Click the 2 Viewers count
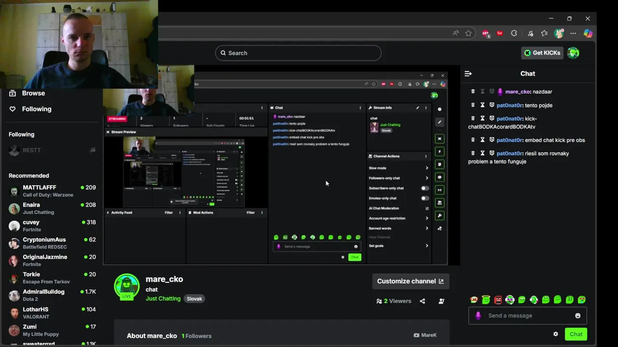This screenshot has width=618, height=347. [x=394, y=301]
